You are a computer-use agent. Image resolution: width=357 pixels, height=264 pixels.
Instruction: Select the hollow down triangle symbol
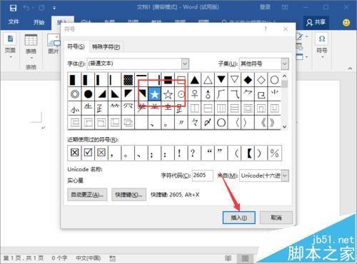point(235,80)
